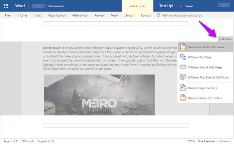Open the Documents link in header
This screenshot has width=234, height=144.
(56, 6)
